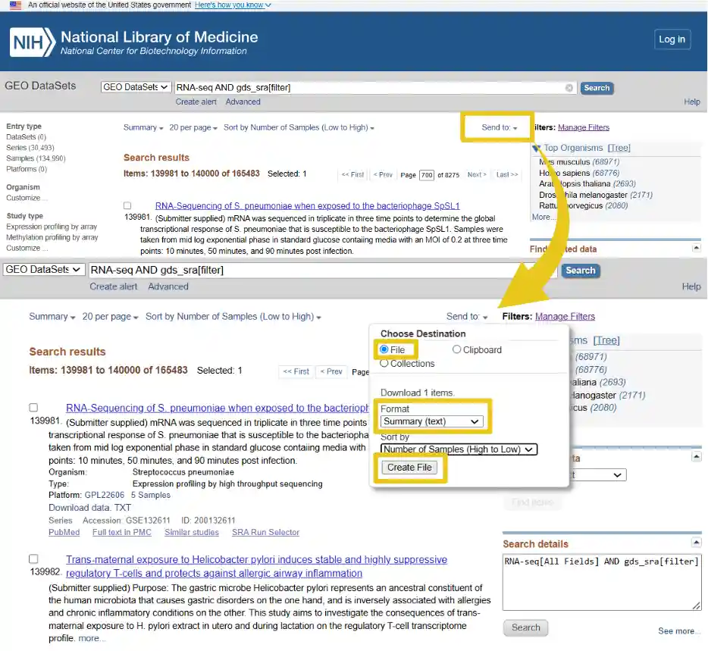Image resolution: width=708 pixels, height=651 pixels.
Task: Select the Clipboard radio button
Action: coord(456,349)
